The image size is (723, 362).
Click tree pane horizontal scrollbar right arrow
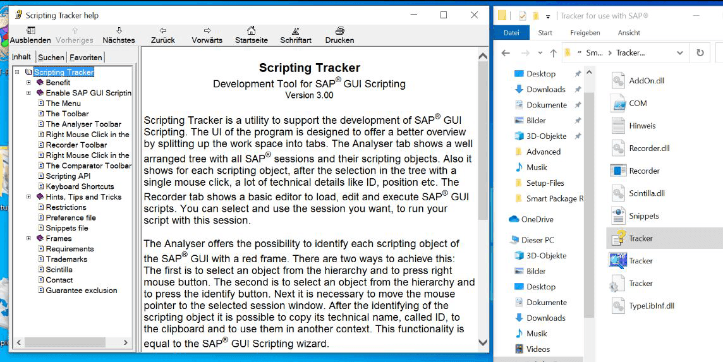(126, 342)
